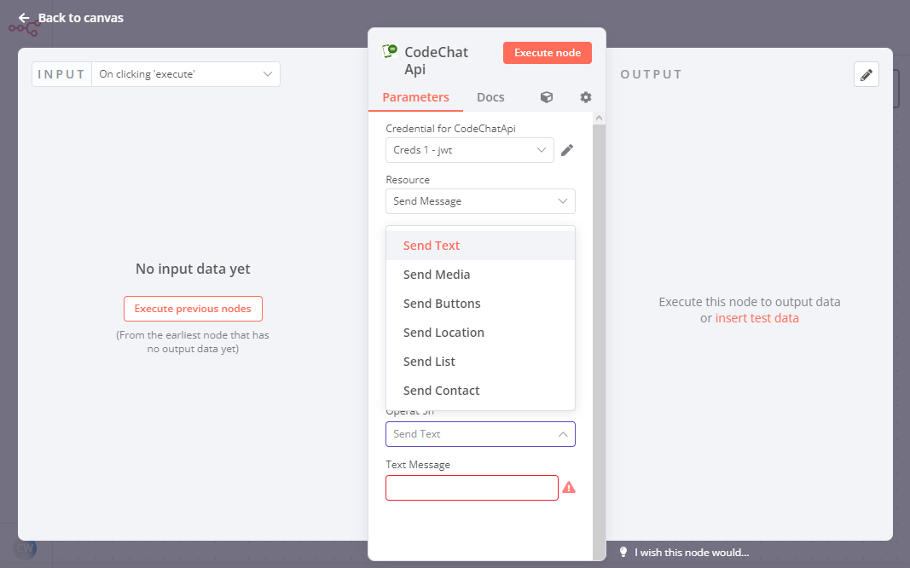Click the lightbulb feedback icon
The image size is (910, 568).
pyautogui.click(x=623, y=552)
